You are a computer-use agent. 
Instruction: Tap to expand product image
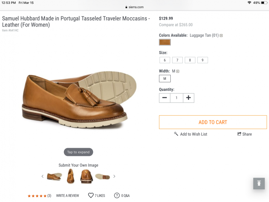(x=78, y=152)
